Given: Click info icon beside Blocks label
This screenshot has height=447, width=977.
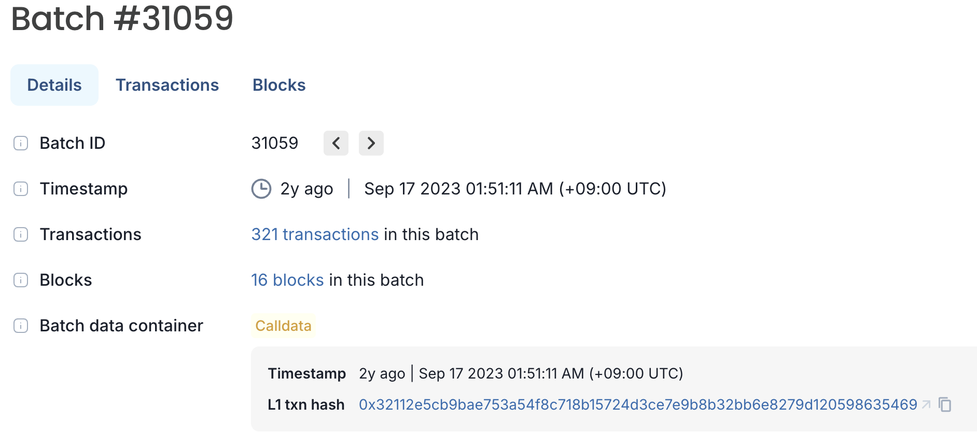Looking at the screenshot, I should 21,280.
